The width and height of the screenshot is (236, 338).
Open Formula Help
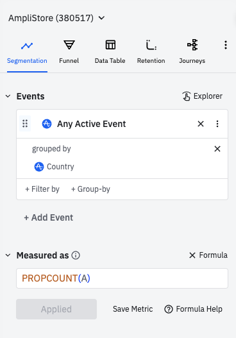[193, 309]
